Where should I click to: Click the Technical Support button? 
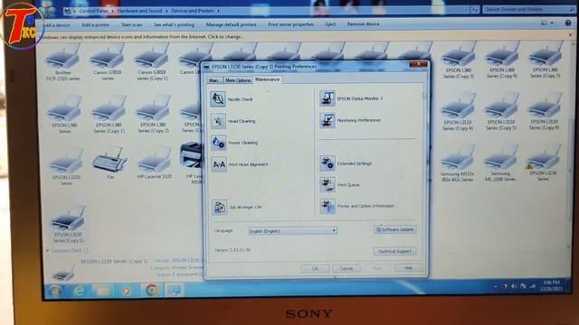pos(394,251)
